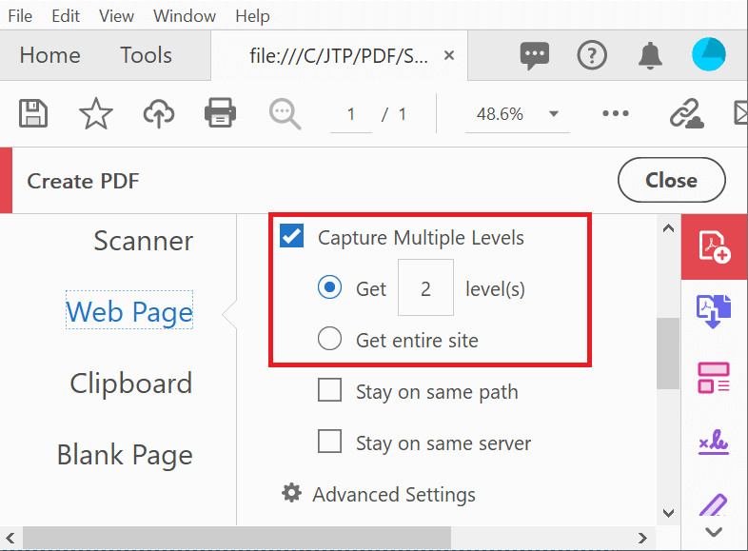Switch to the Home tab

[50, 55]
